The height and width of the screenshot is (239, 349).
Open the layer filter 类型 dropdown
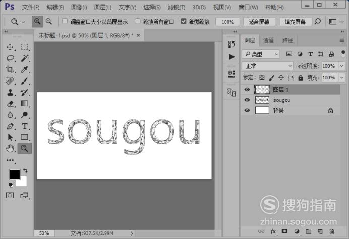point(261,54)
